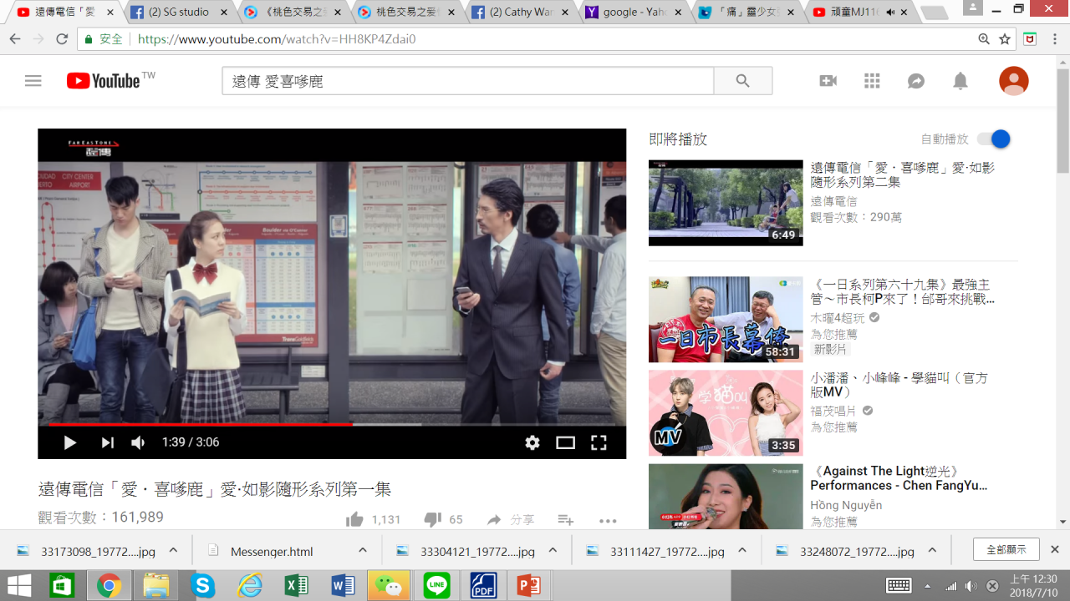The image size is (1070, 601).
Task: Play the video
Action: pyautogui.click(x=70, y=442)
